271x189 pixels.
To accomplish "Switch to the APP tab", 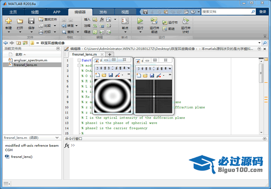I will 57,12.
